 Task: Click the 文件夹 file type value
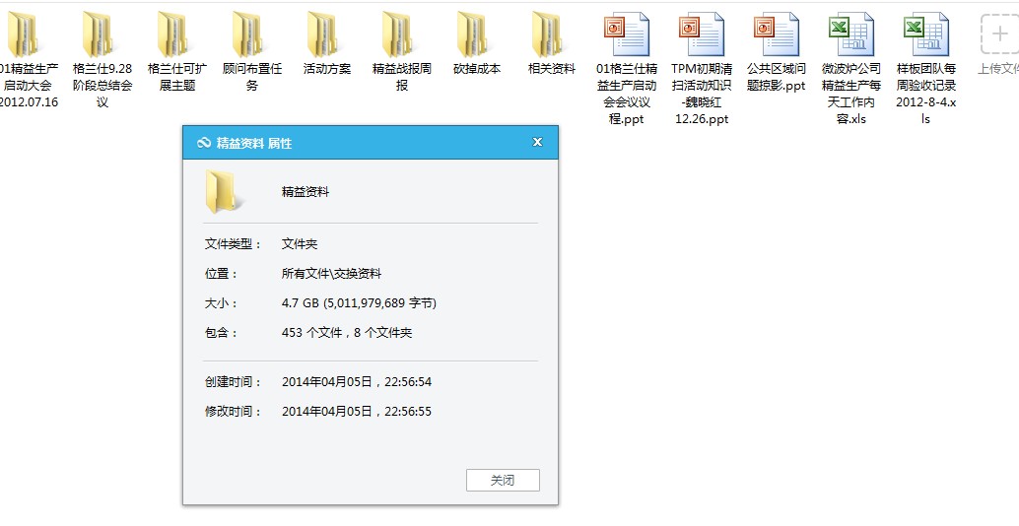click(300, 244)
